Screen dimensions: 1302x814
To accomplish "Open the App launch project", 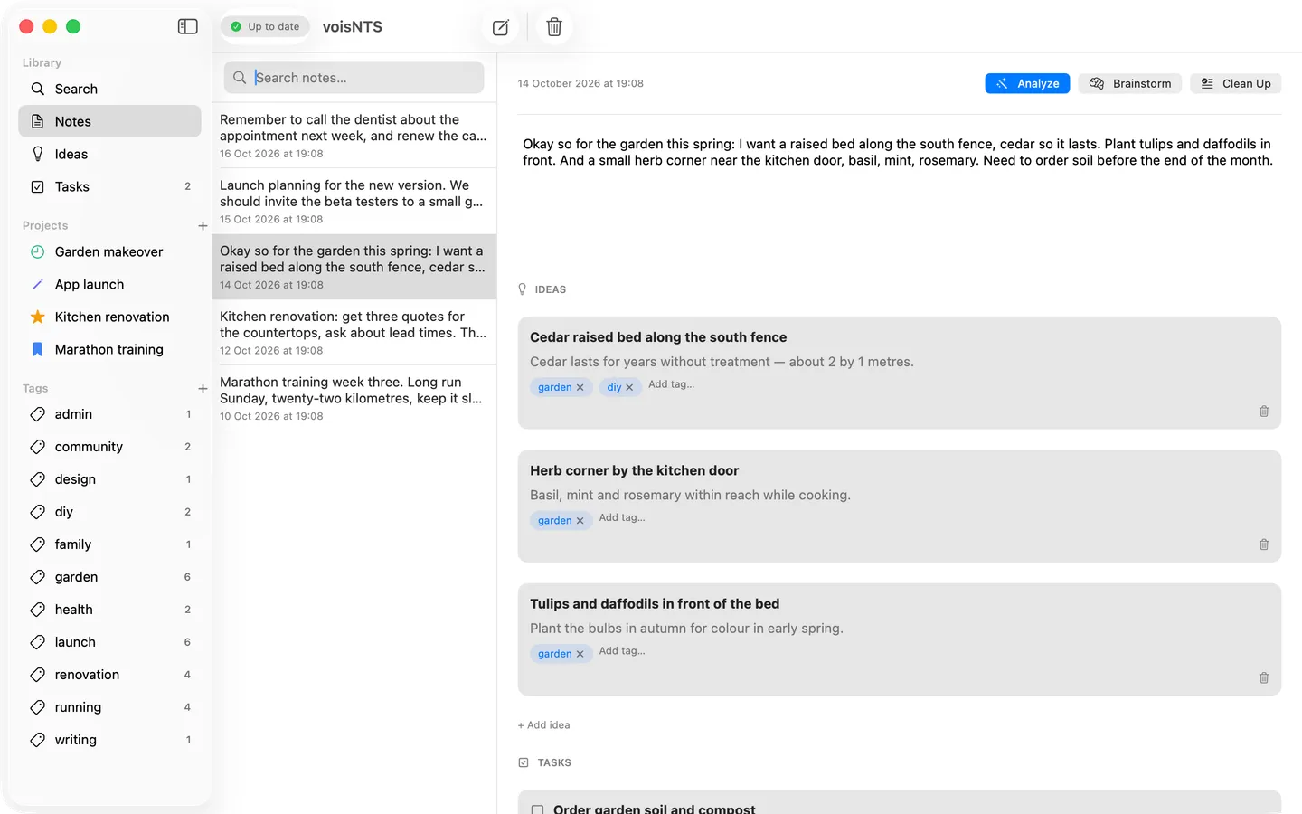I will [109, 284].
